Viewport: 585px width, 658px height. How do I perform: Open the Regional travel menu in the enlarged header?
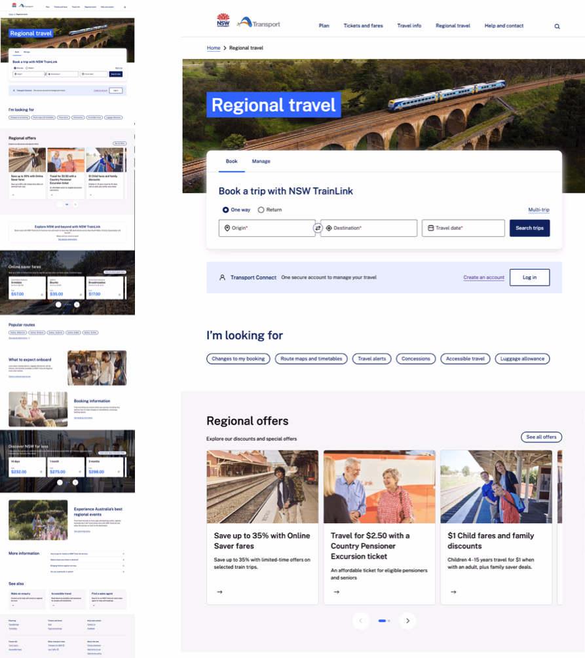coord(453,26)
